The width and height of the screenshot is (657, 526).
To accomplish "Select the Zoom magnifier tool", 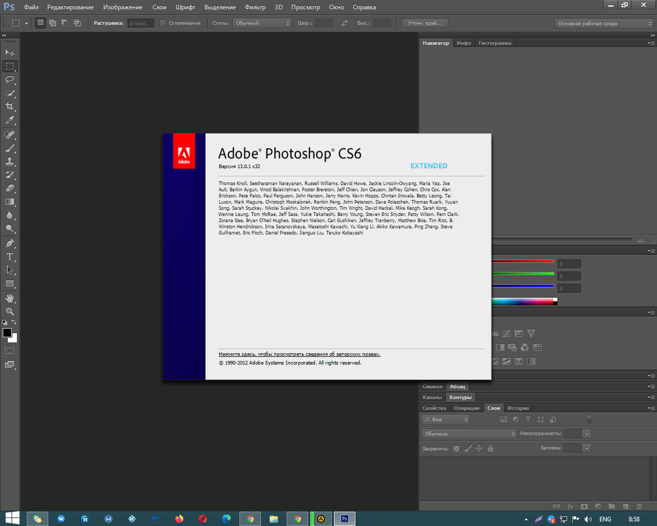I will 10,311.
